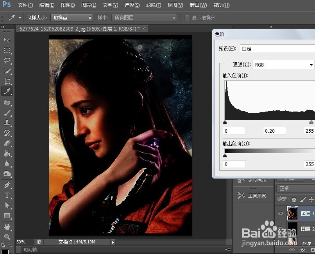315x254 pixels.
Task: Open the 正常 blend mode dropdown
Action: coord(296,188)
